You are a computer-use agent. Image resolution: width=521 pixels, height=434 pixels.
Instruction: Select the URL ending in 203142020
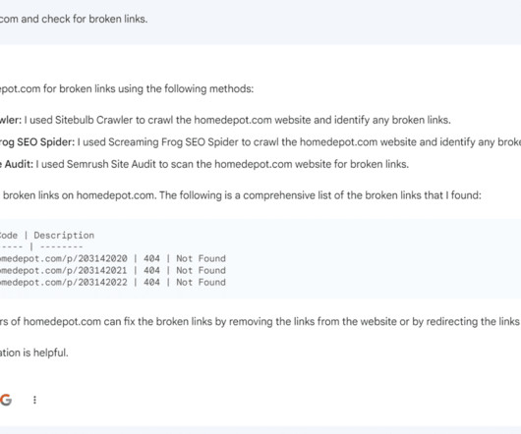tap(64, 258)
